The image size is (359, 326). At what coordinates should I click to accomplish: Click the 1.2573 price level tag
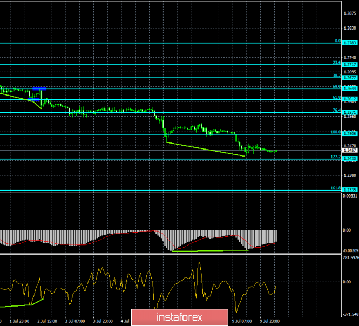[350, 112]
